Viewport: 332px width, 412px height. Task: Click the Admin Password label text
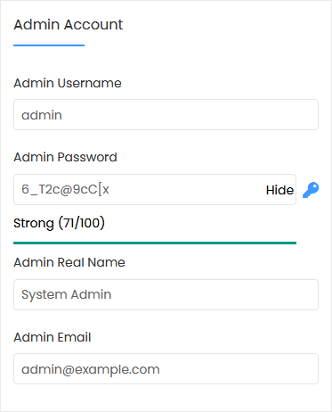[x=65, y=157]
